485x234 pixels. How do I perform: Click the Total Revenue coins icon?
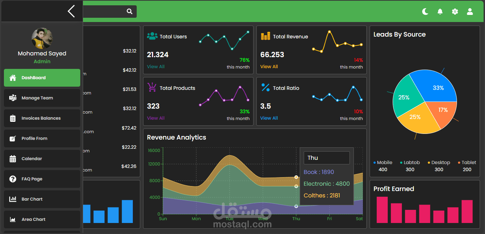tap(265, 36)
